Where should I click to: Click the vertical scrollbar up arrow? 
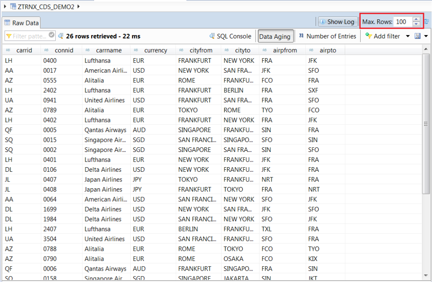[426, 49]
